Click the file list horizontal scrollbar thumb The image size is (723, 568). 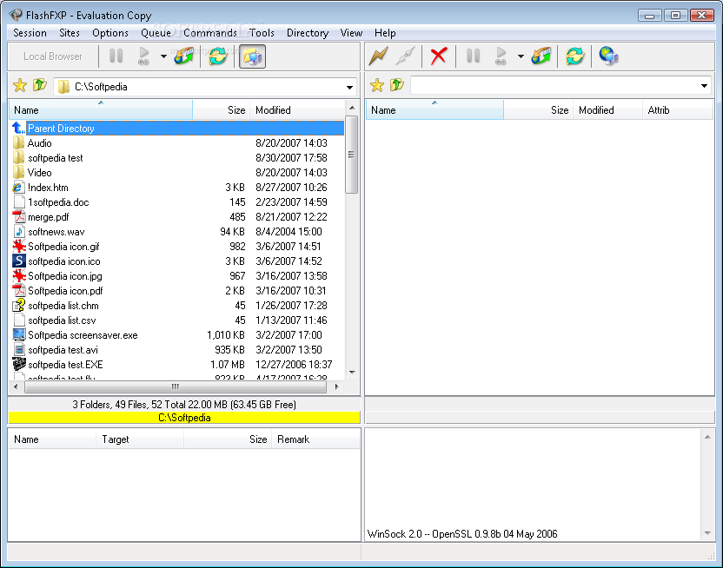click(x=176, y=387)
